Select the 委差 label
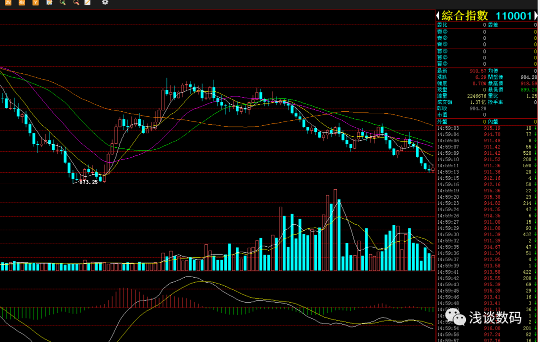Image resolution: width=540 pixels, height=342 pixels. (x=493, y=25)
